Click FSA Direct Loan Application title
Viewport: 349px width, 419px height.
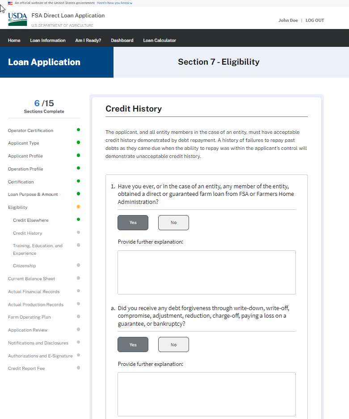[68, 16]
